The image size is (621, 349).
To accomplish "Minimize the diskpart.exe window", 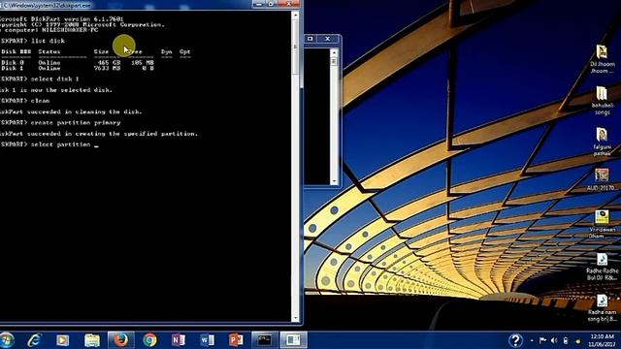I will [x=259, y=4].
